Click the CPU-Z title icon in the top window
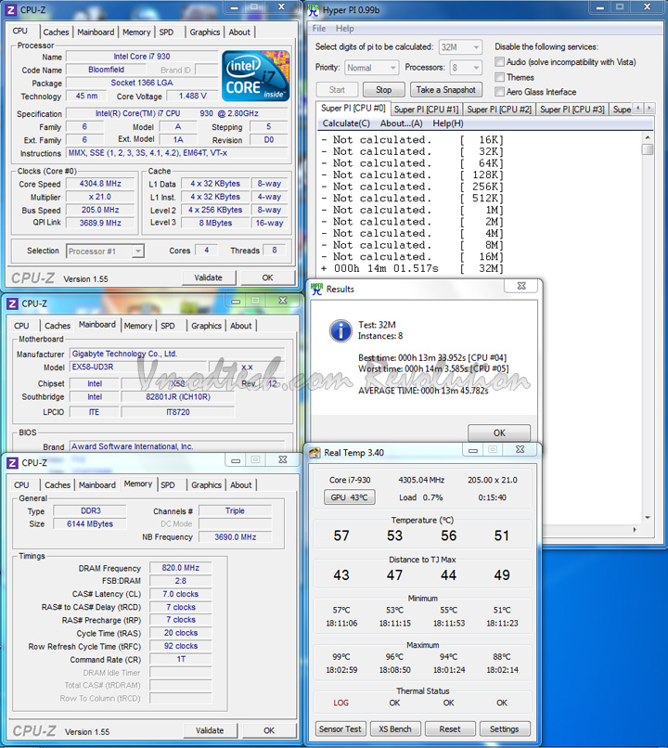The height and width of the screenshot is (748, 668). [11, 9]
